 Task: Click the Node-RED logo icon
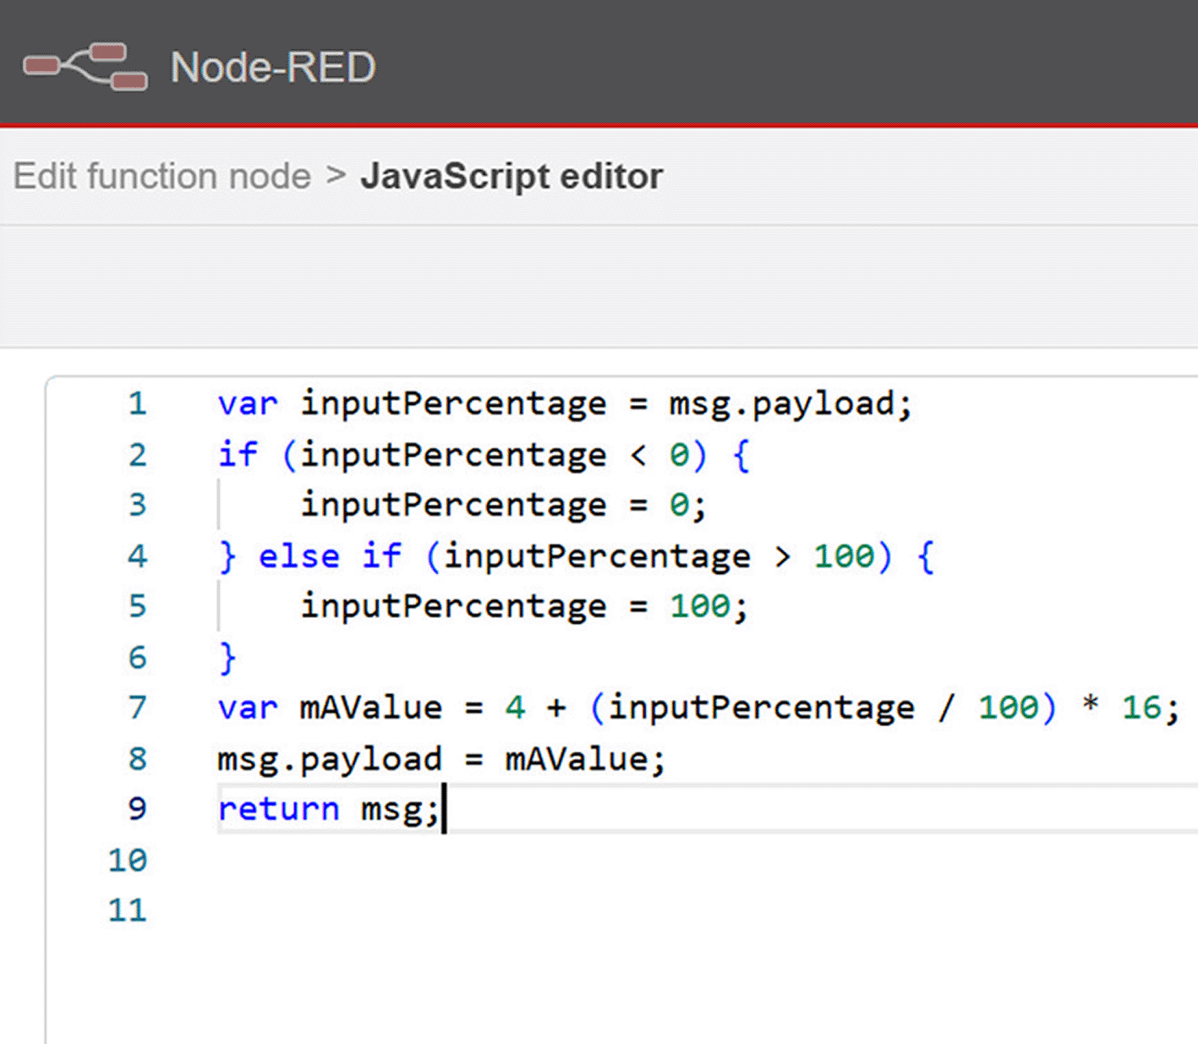(x=85, y=66)
